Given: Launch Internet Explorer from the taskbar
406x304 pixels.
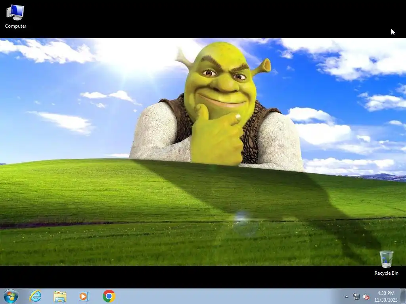Looking at the screenshot, I should [x=35, y=296].
